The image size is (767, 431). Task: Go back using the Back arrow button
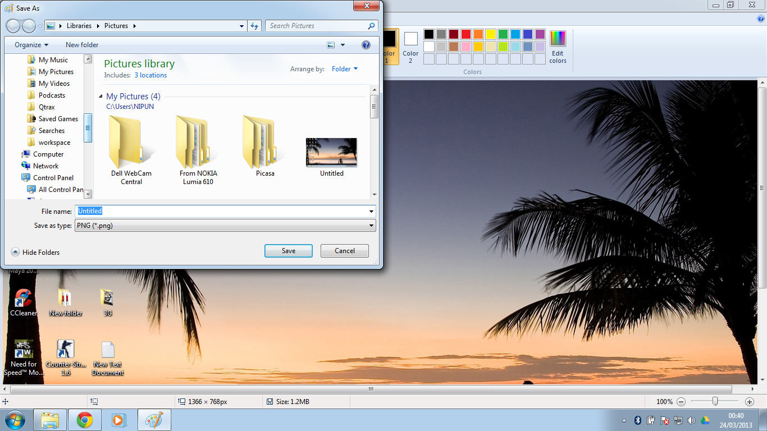[x=13, y=26]
